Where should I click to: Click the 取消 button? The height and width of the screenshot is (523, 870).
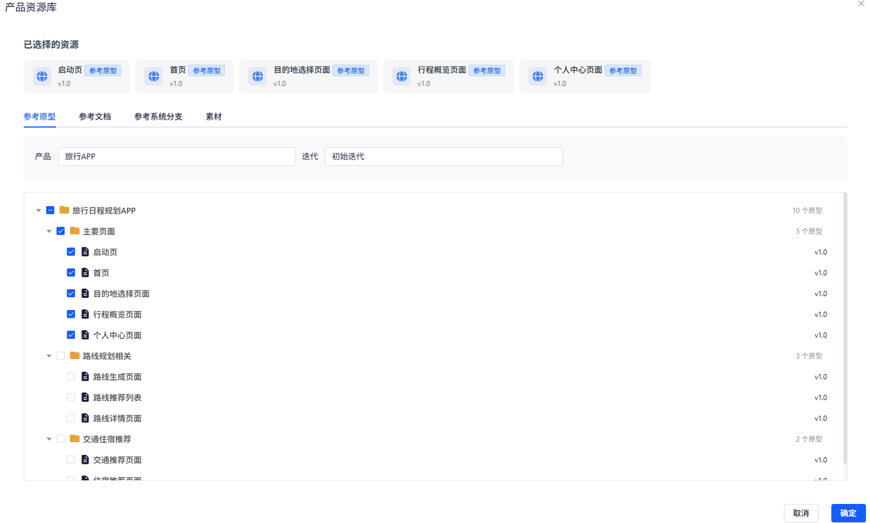point(801,513)
